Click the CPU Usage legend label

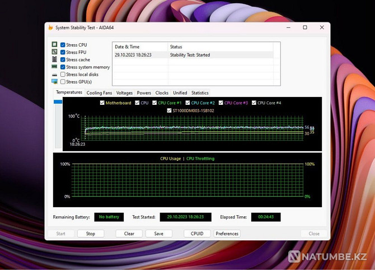pyautogui.click(x=171, y=159)
